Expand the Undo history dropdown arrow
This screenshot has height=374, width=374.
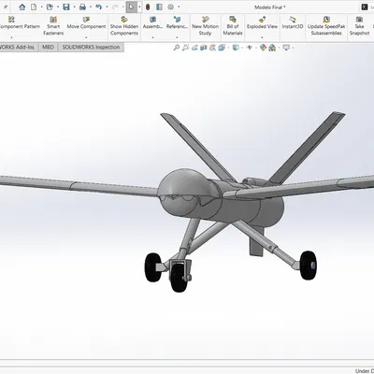point(107,7)
